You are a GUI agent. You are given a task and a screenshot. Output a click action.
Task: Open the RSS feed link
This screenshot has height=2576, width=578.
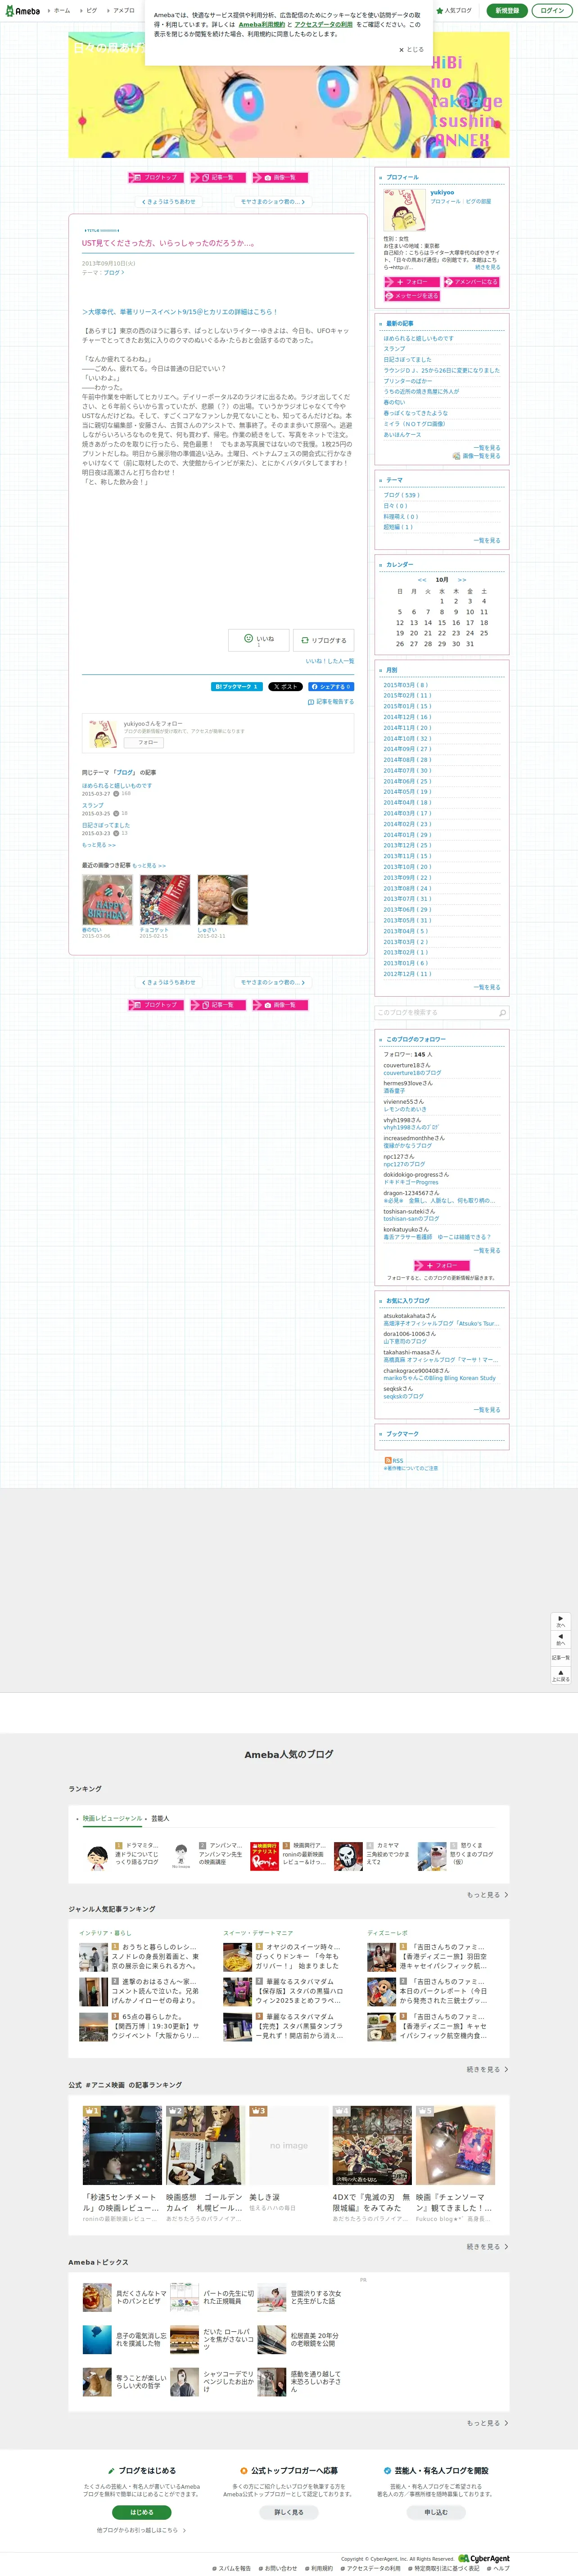[394, 1460]
